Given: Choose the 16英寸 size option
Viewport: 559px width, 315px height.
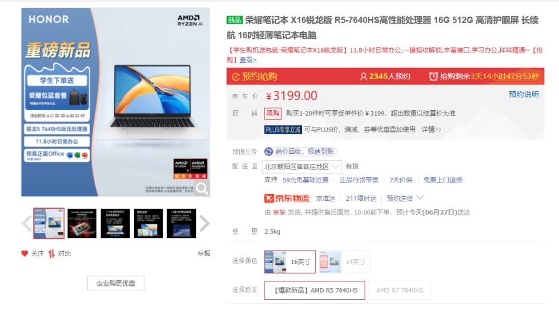Looking at the screenshot, I should 290,262.
